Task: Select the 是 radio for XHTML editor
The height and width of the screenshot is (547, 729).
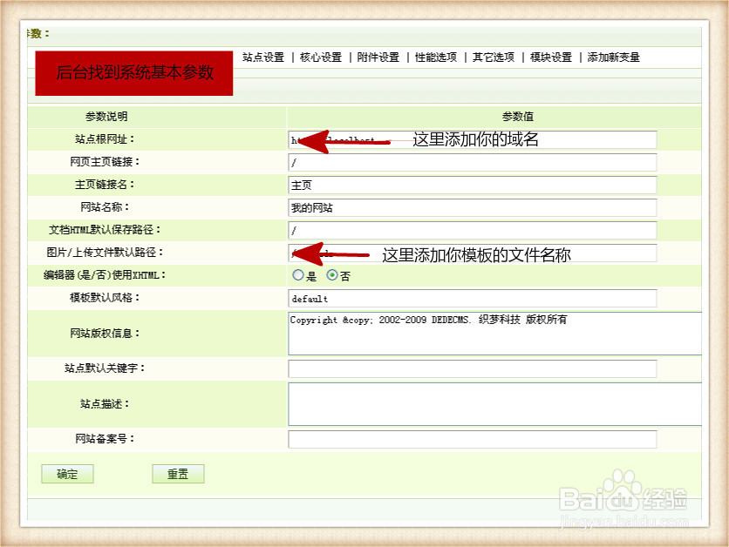Action: [298, 275]
